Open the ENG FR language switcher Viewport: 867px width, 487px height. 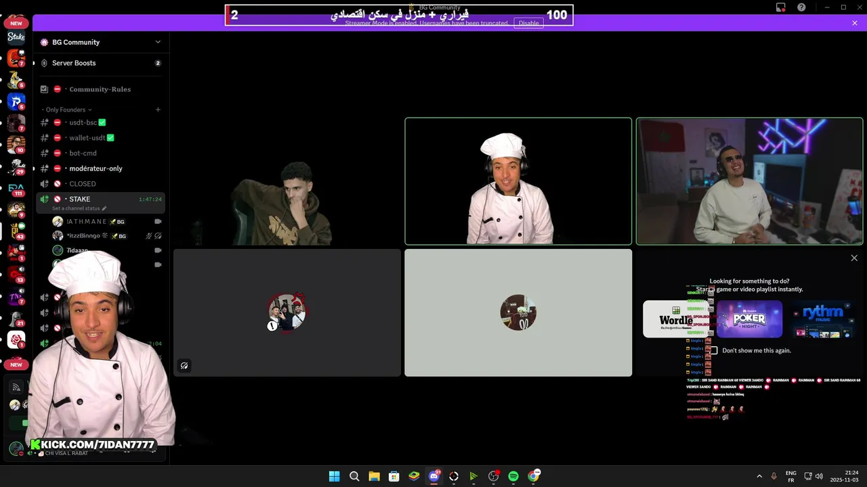791,476
